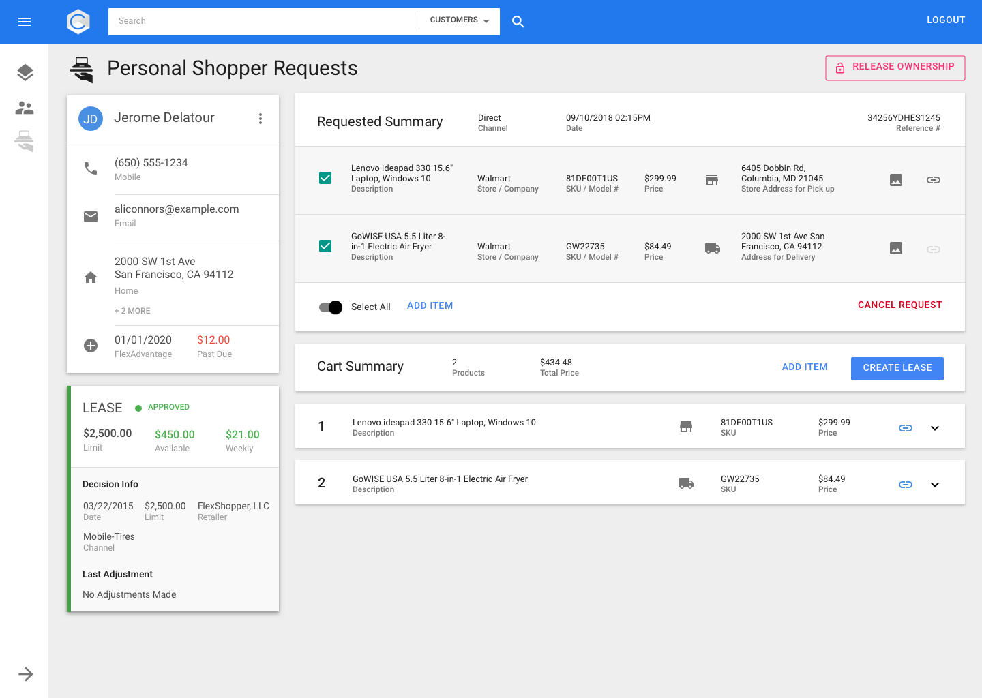Expand cart item 1 Lenovo details
The width and height of the screenshot is (982, 698).
click(935, 428)
